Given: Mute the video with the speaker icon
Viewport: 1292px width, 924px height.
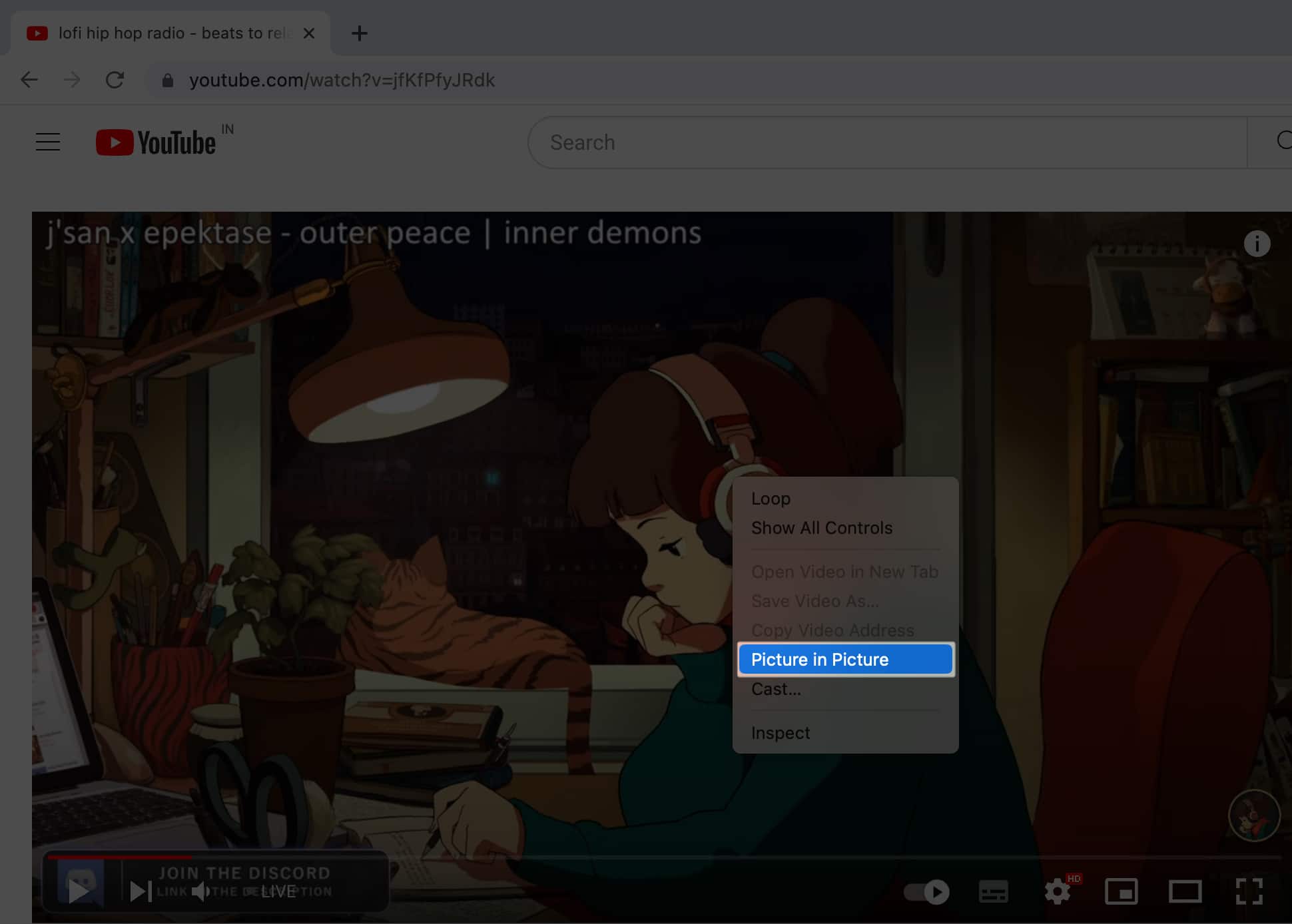Looking at the screenshot, I should [200, 891].
